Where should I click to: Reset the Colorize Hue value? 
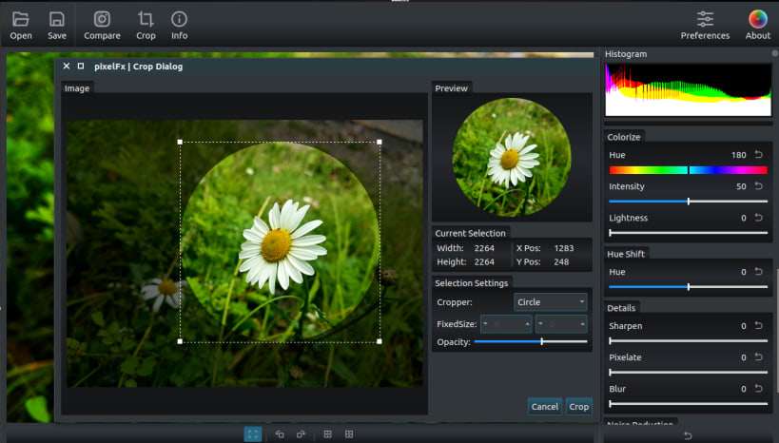[758, 154]
